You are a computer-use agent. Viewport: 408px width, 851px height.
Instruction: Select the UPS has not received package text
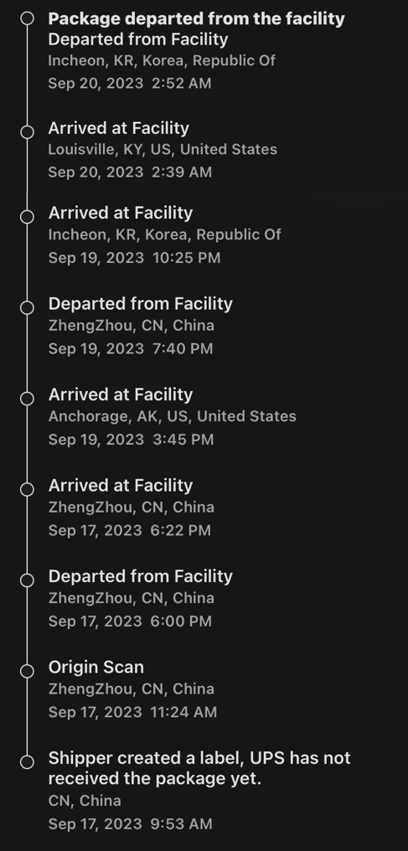(199, 768)
